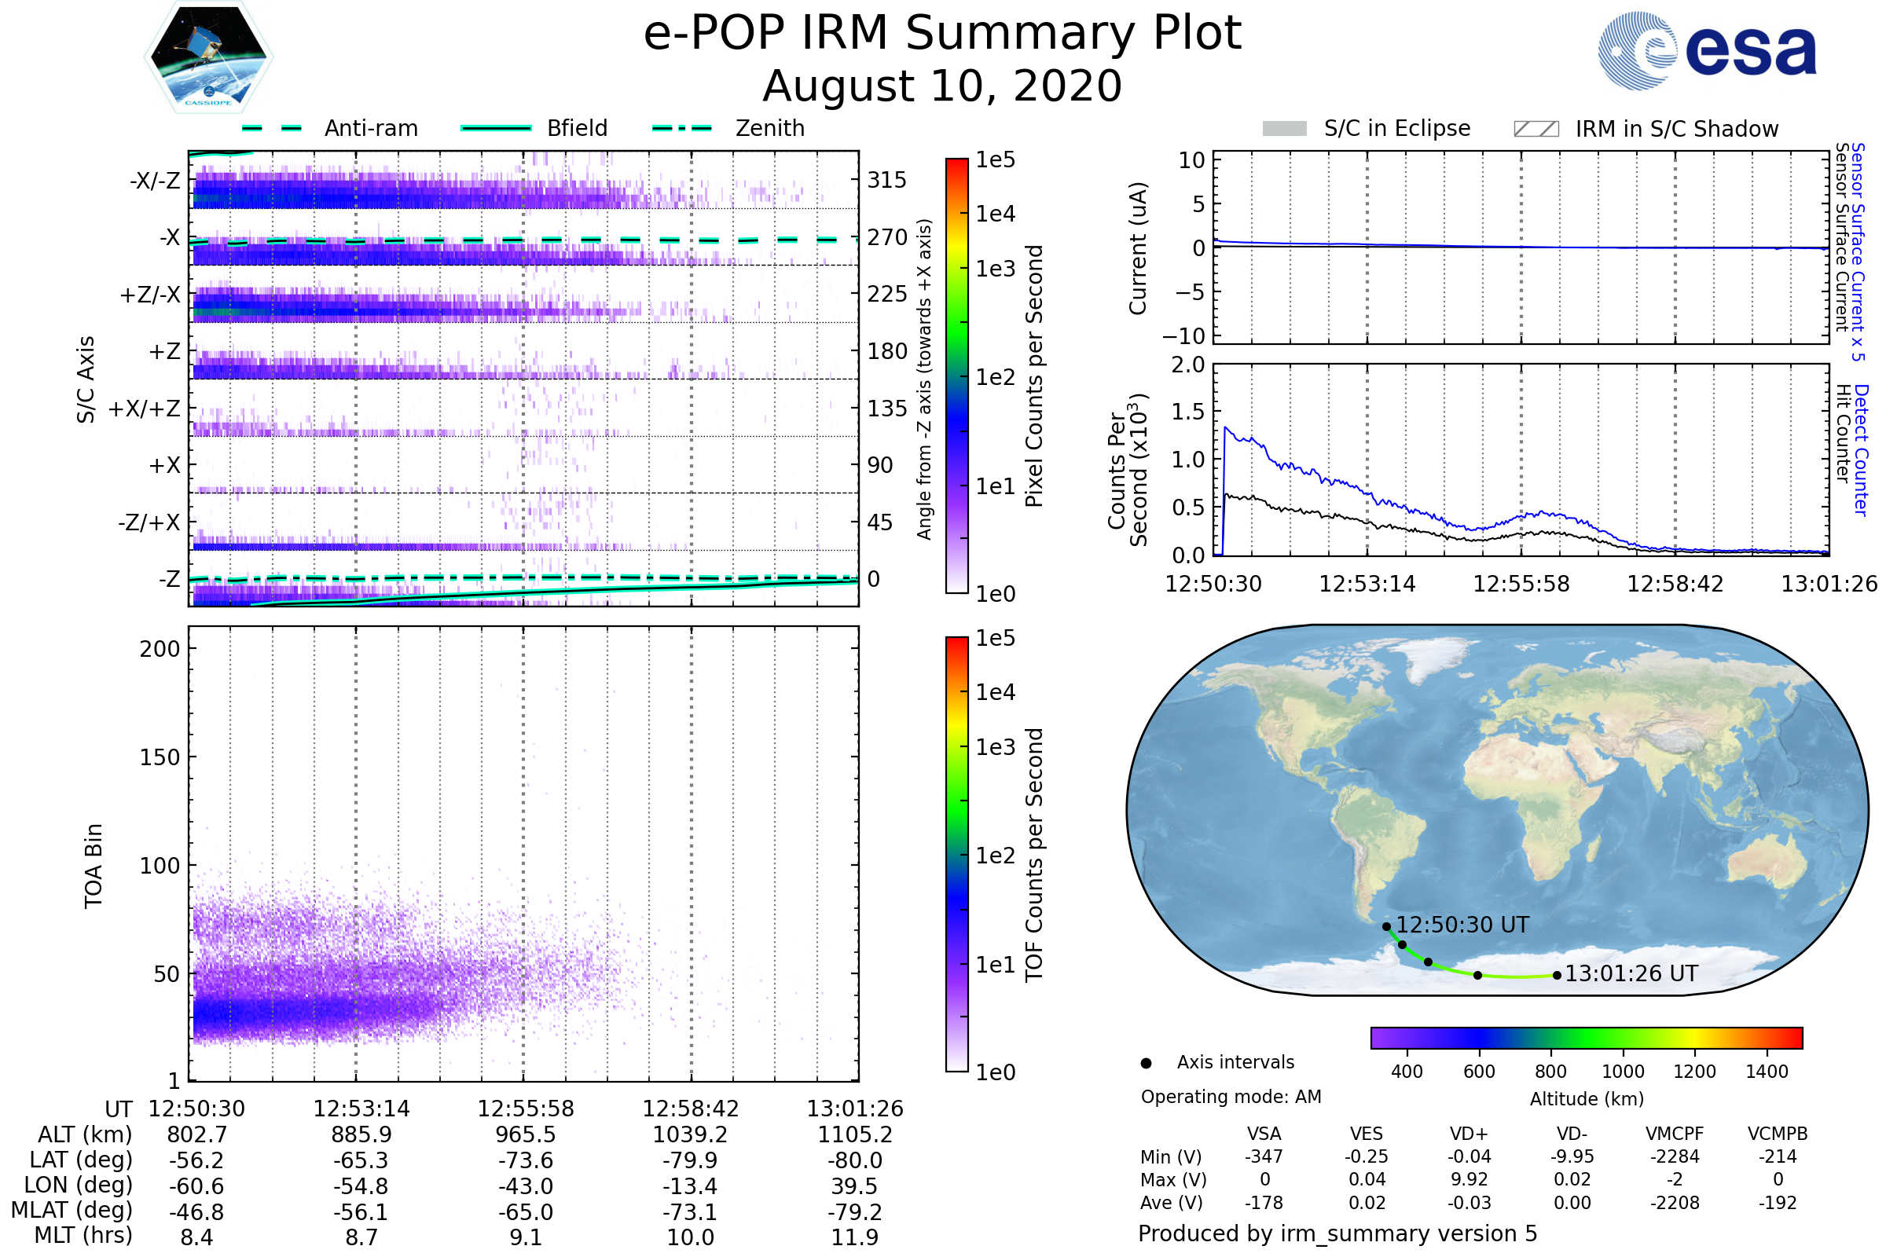
Task: Click the ESA logo
Action: 1706,51
